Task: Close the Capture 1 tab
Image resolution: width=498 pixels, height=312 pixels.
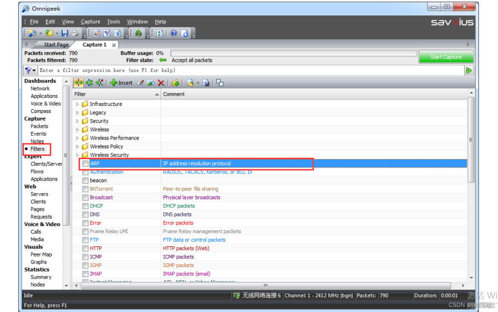Action: (114, 45)
